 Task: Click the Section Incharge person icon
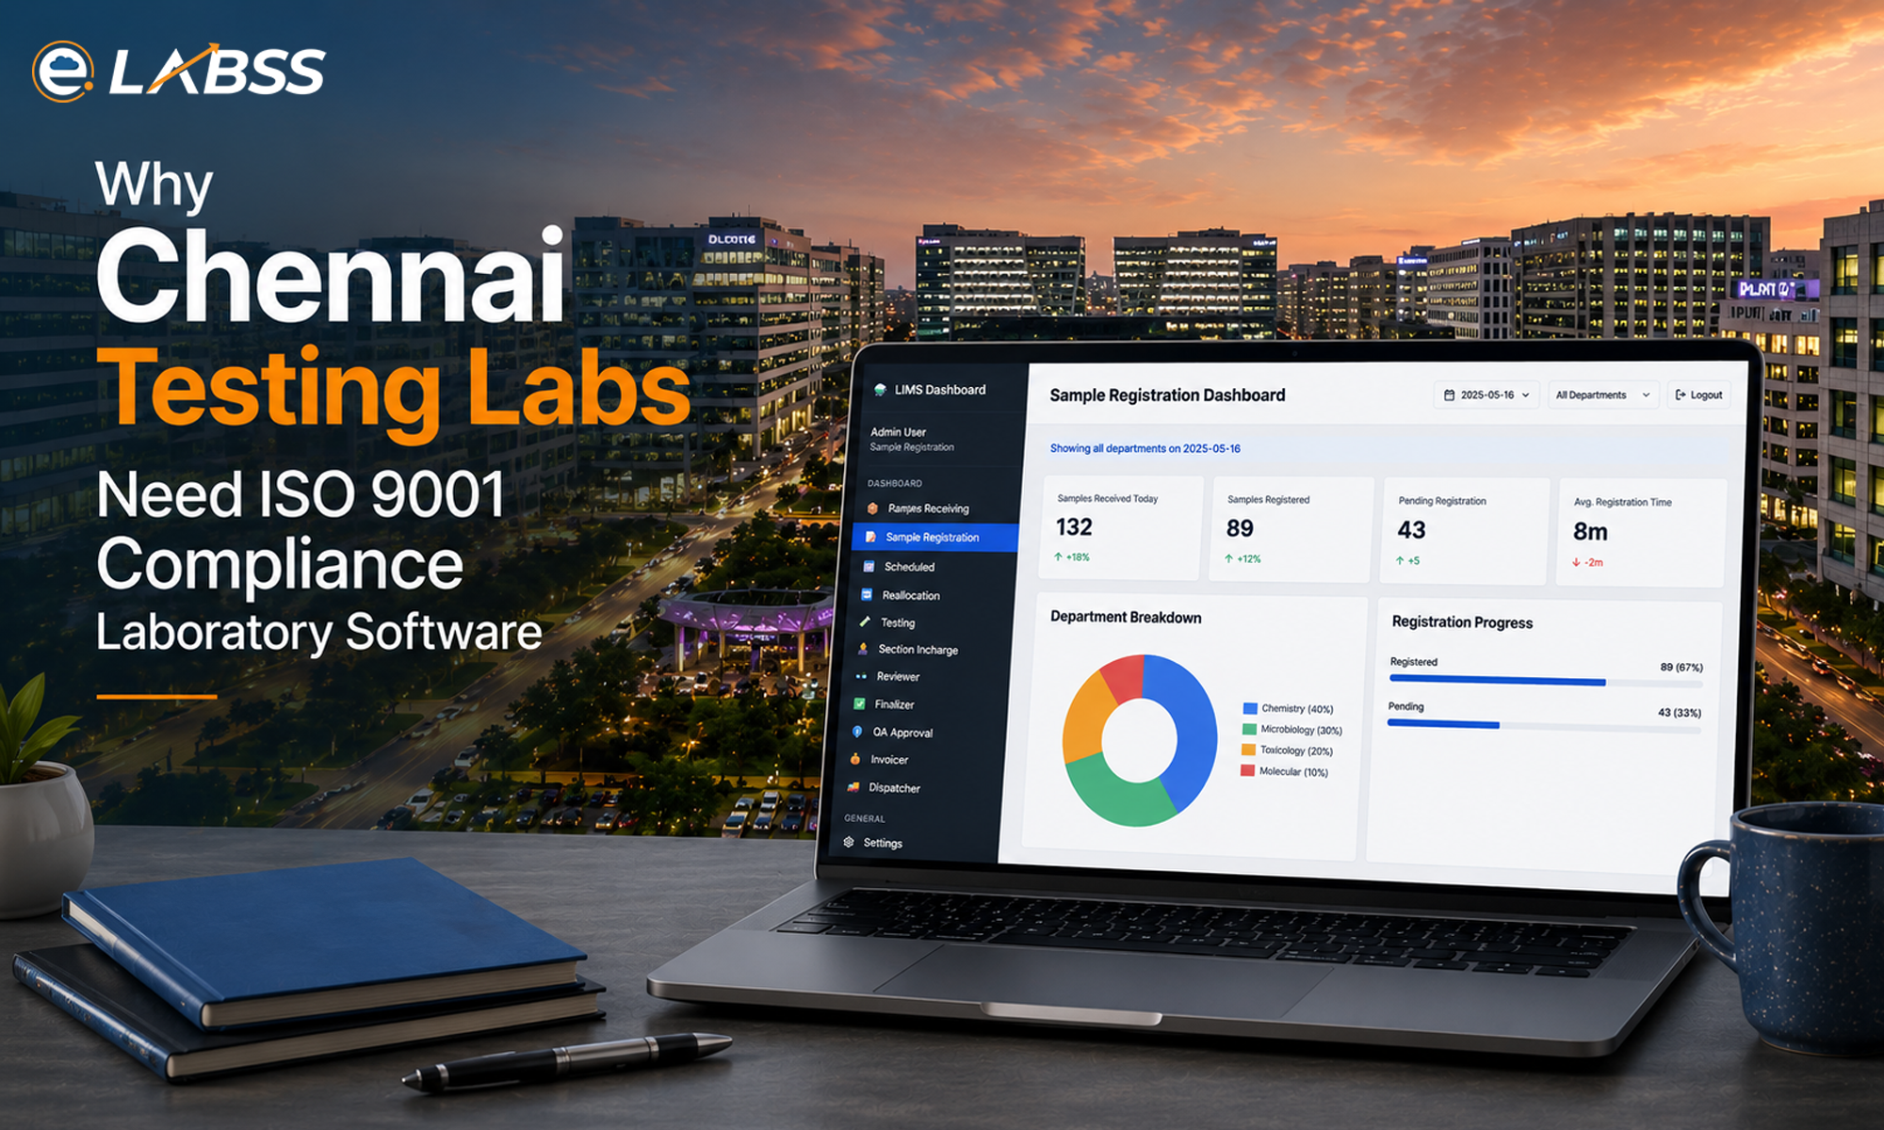pyautogui.click(x=863, y=649)
